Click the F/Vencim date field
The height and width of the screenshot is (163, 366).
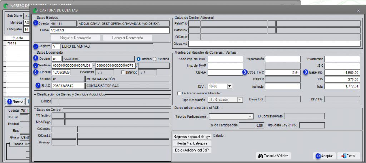[105, 73]
